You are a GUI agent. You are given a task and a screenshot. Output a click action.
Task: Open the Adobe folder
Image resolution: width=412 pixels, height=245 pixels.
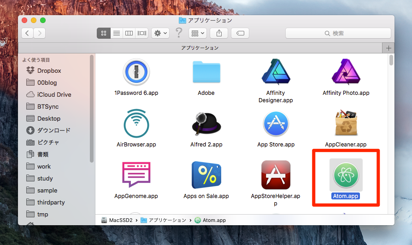pos(206,72)
